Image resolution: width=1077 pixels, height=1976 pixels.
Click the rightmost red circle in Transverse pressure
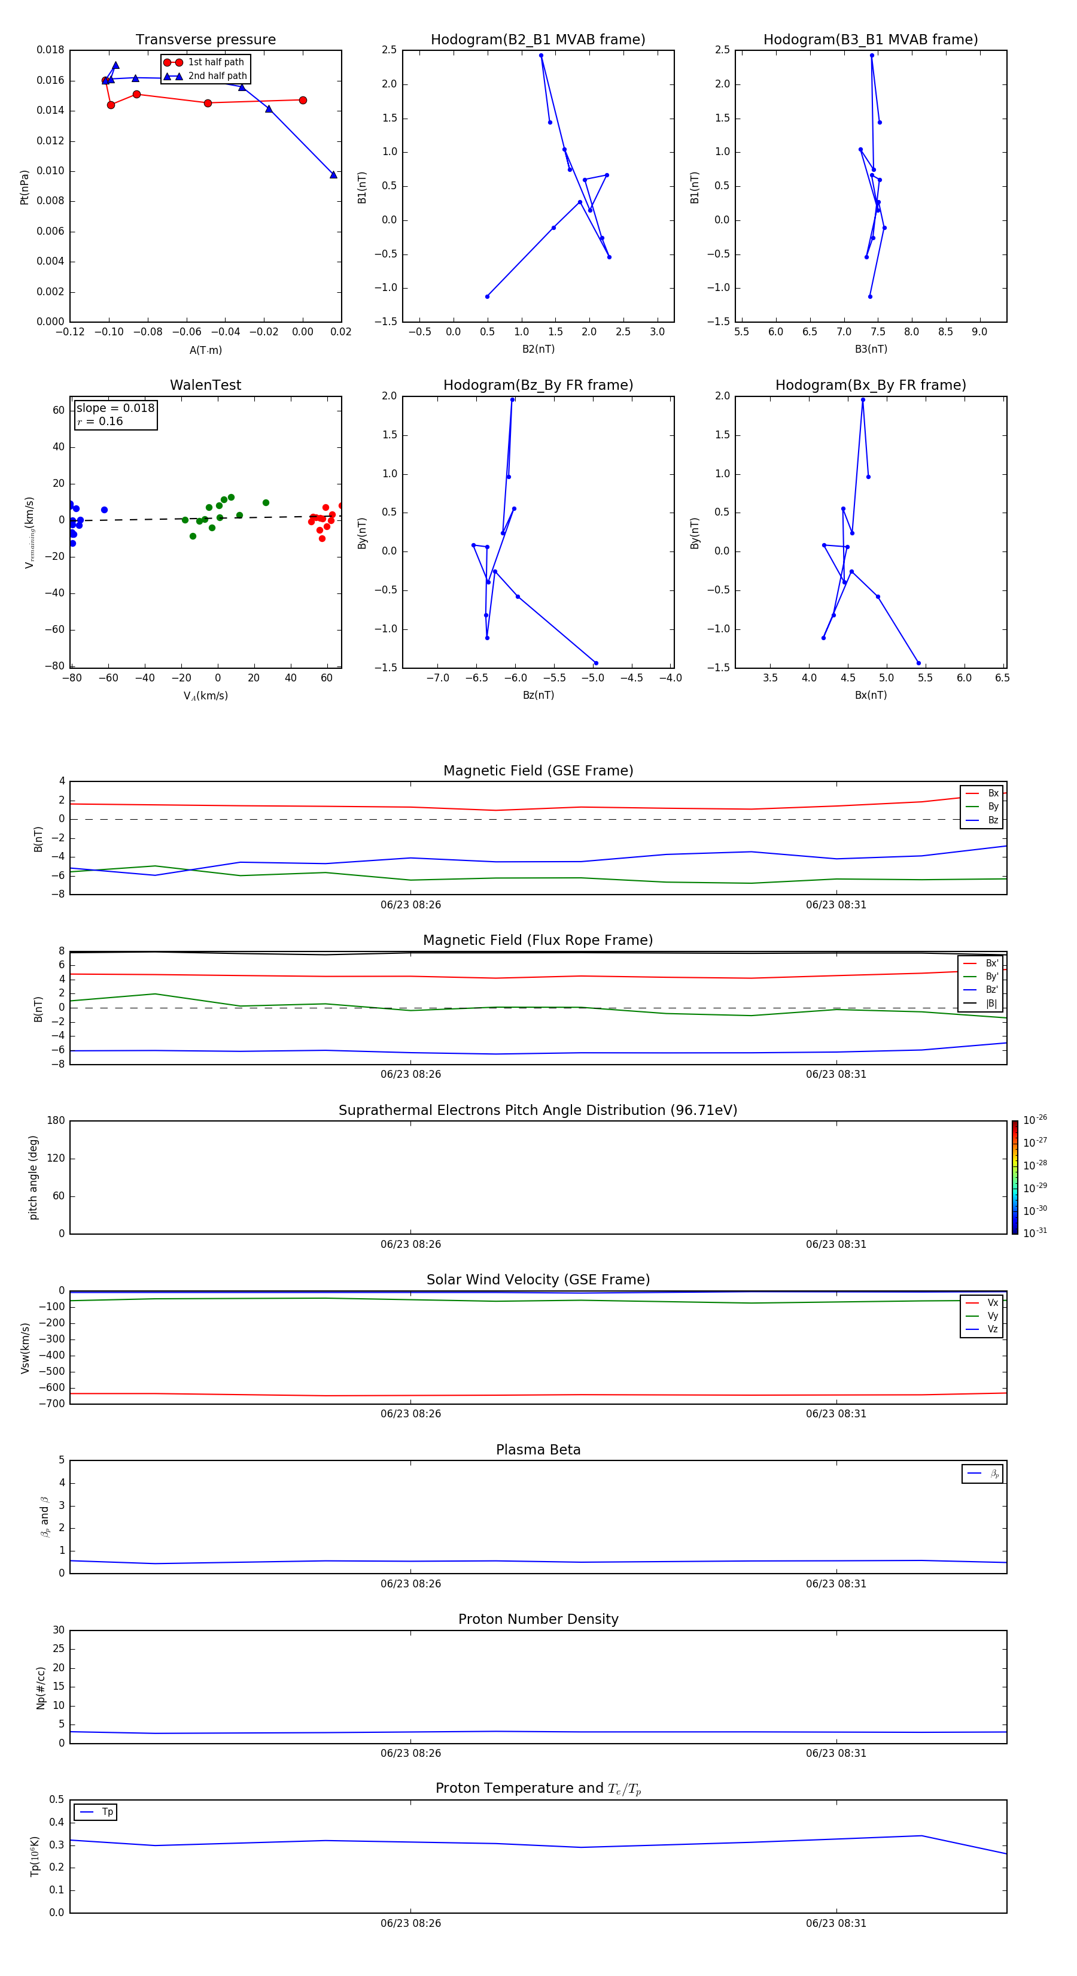click(x=303, y=101)
